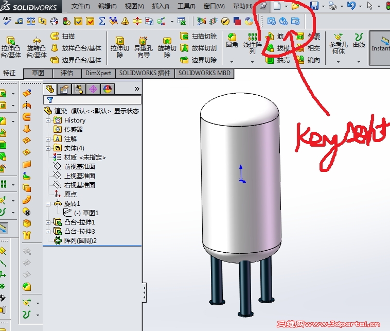Screen dimensions: 390x331
Task: Click the 旋转切除 revolved cut tool
Action: pyautogui.click(x=167, y=47)
